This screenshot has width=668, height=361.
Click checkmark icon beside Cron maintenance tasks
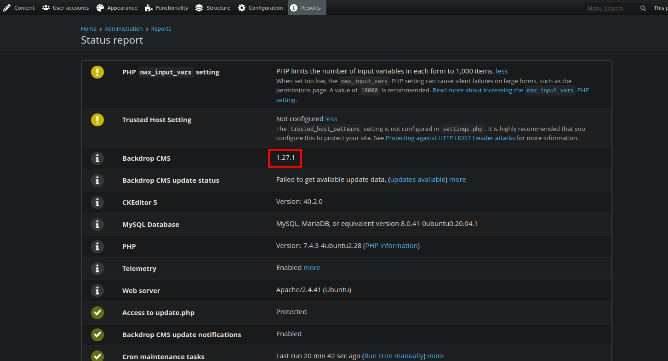[97, 356]
